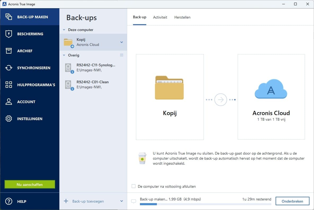
Task: Click the Onderbreken button
Action: pyautogui.click(x=292, y=201)
